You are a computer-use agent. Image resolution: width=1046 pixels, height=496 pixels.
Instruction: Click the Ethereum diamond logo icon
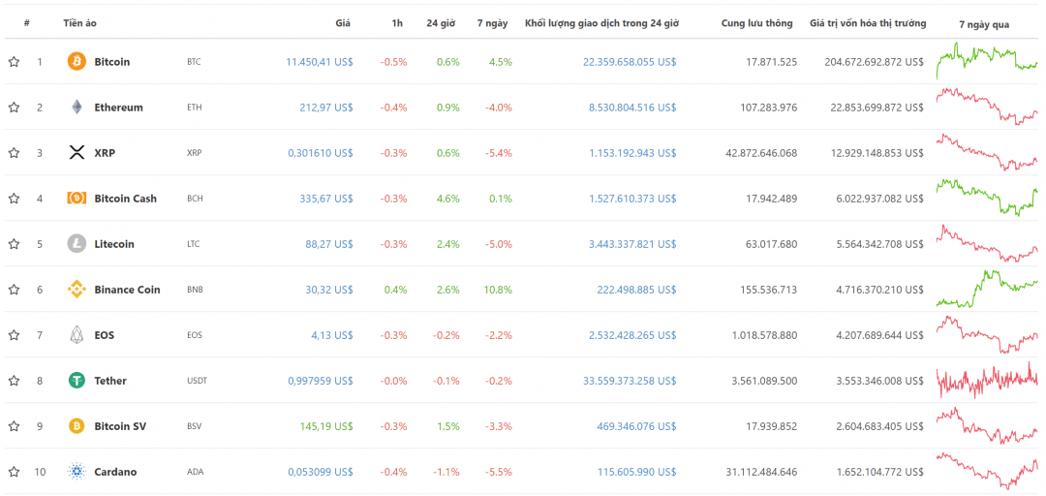[77, 107]
